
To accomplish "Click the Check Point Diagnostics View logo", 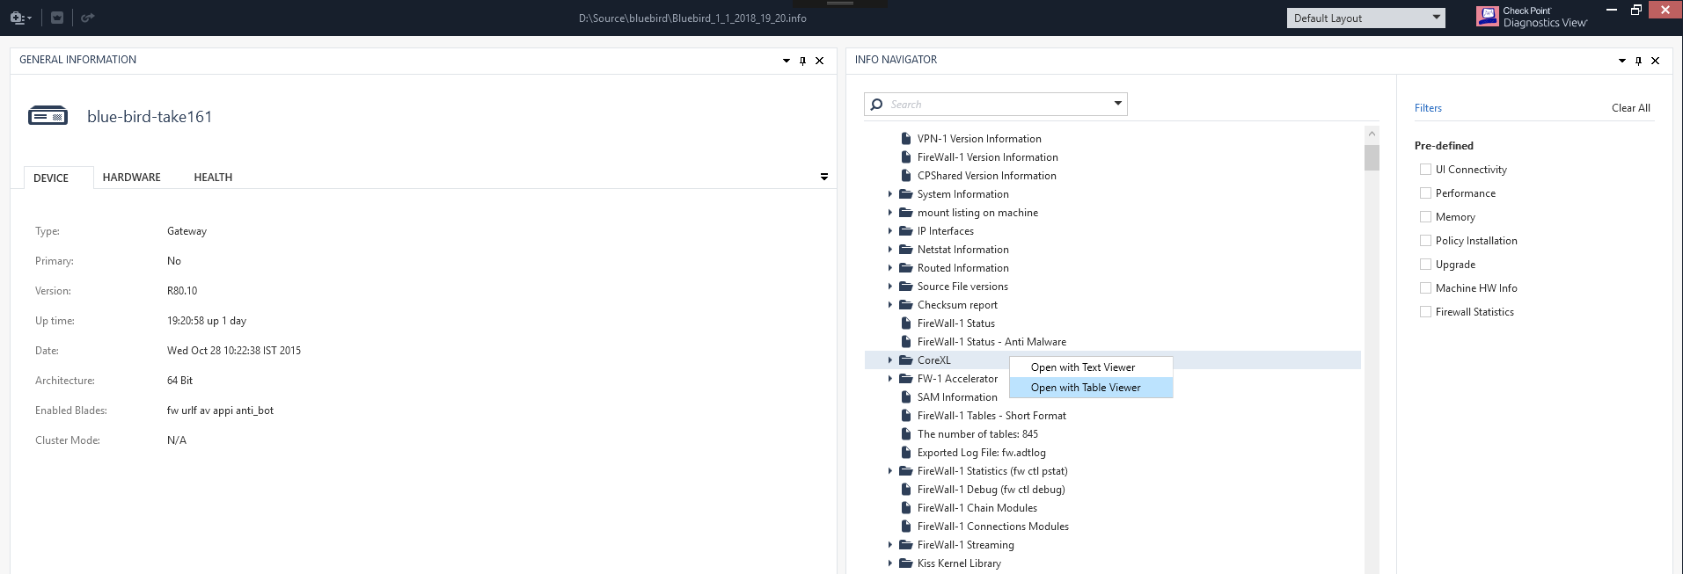I will tap(1532, 17).
